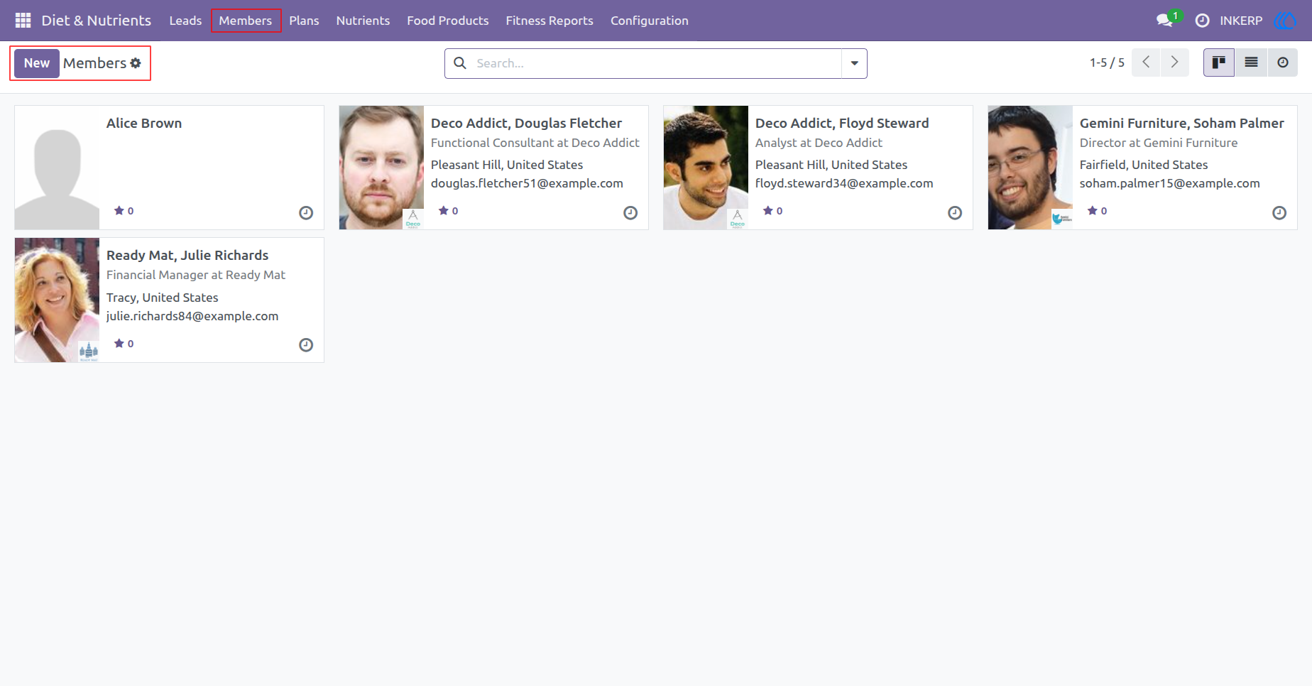Open the Plans menu
The height and width of the screenshot is (686, 1312).
point(304,21)
